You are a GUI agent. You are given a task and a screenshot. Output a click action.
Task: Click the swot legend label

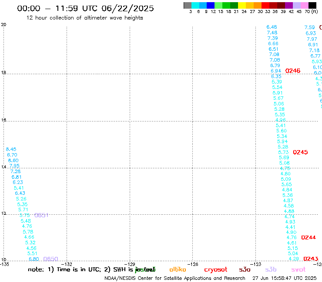pos(299,269)
